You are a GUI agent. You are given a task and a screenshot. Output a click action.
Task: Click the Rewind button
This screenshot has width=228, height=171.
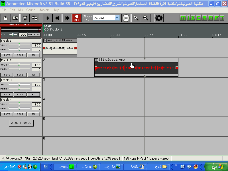[x=57, y=18]
